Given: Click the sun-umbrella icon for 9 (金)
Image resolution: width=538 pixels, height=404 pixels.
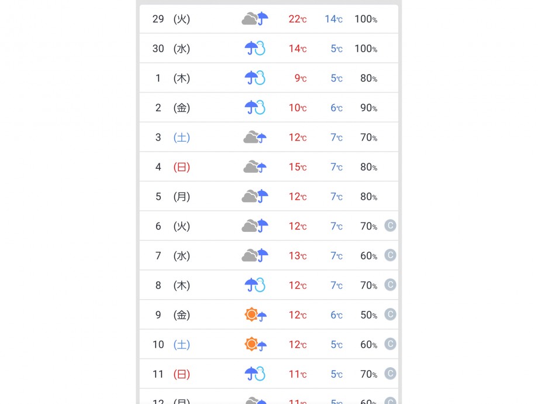Looking at the screenshot, I should pyautogui.click(x=256, y=314).
